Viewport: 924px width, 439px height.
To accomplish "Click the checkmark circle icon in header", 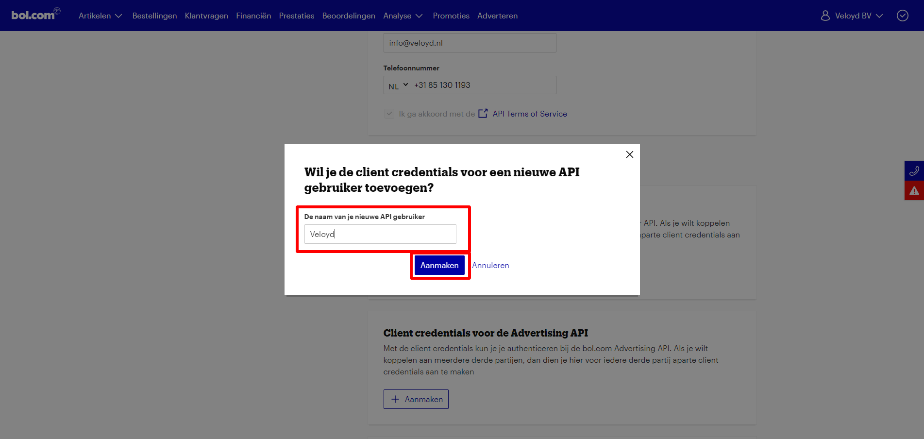I will coord(903,16).
